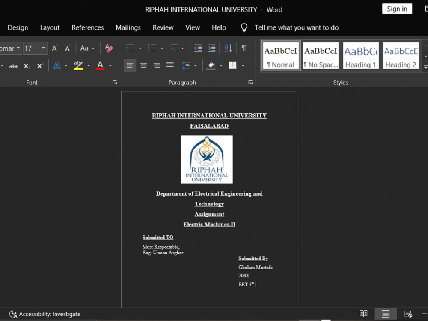
Task: Click the Sign in button
Action: (397, 9)
